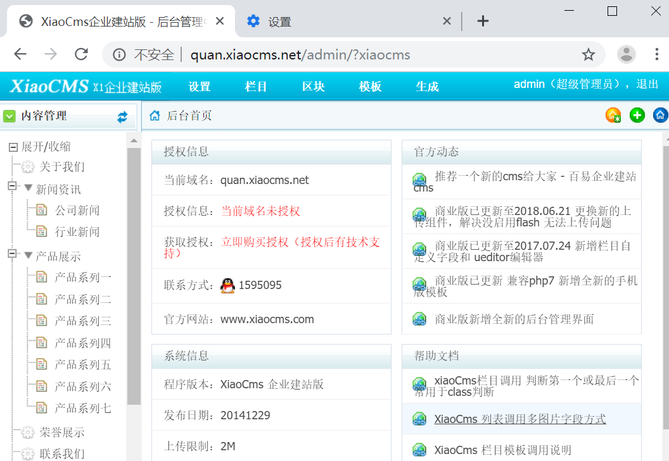The image size is (669, 461).
Task: Select 产品系列二 in the tree
Action: click(x=83, y=299)
